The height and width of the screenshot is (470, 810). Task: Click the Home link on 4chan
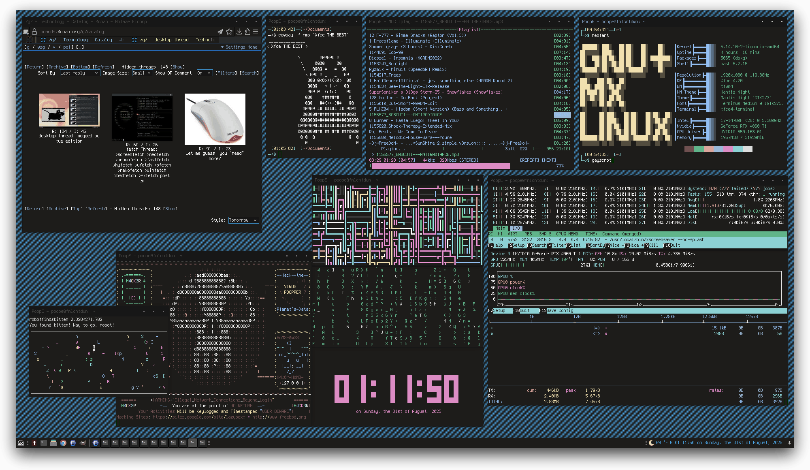(252, 47)
